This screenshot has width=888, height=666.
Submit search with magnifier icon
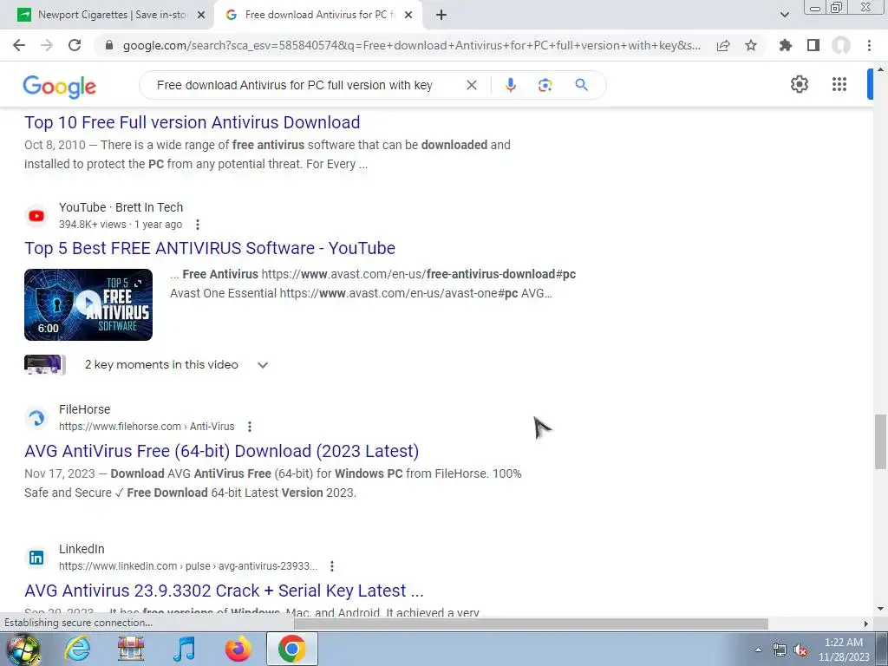click(x=581, y=85)
